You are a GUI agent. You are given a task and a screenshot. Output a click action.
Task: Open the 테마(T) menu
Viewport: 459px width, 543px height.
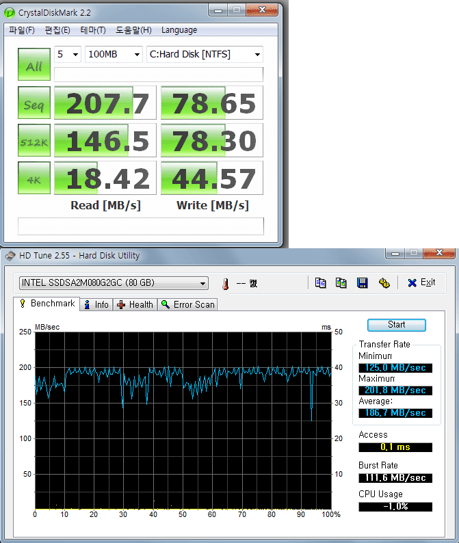(x=93, y=30)
